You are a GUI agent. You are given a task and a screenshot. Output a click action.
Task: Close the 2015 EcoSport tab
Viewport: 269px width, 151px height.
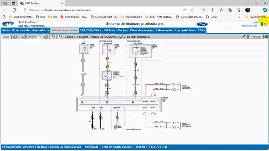point(62,3)
